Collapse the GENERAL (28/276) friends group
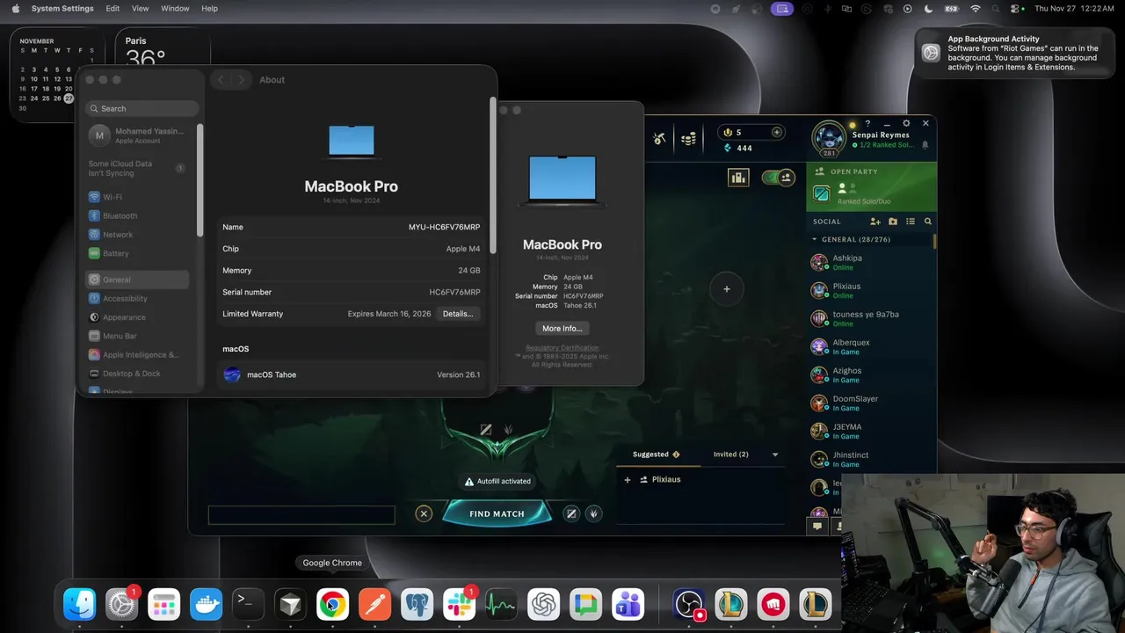The image size is (1125, 633). [814, 239]
